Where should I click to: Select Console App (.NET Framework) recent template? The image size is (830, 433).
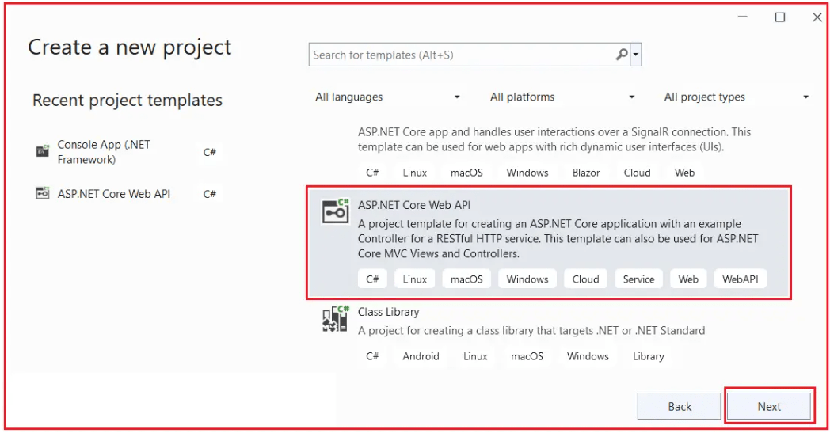click(x=104, y=152)
